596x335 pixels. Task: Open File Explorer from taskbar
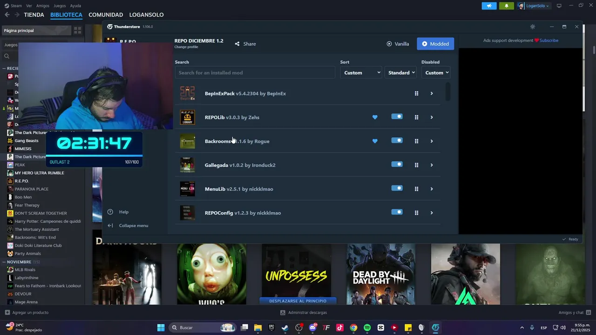[x=258, y=328]
